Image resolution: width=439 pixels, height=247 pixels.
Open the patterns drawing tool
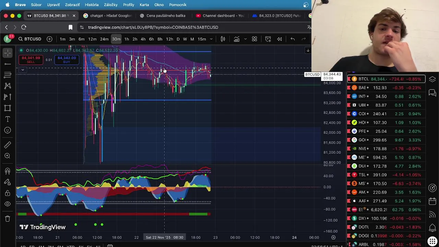(x=8, y=86)
